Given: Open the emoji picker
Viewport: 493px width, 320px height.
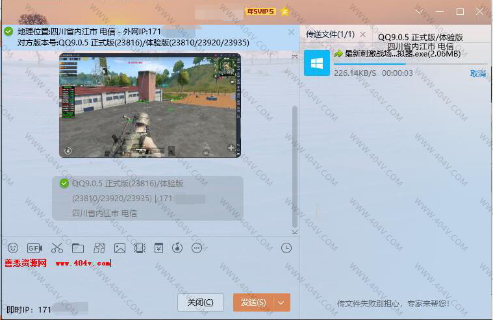Looking at the screenshot, I should point(12,248).
